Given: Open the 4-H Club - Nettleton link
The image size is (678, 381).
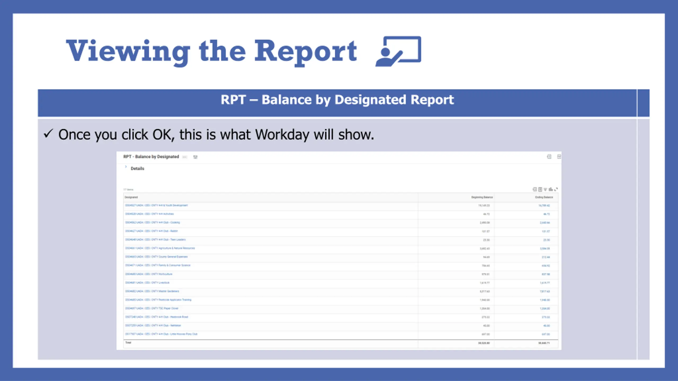Looking at the screenshot, I should (153, 325).
